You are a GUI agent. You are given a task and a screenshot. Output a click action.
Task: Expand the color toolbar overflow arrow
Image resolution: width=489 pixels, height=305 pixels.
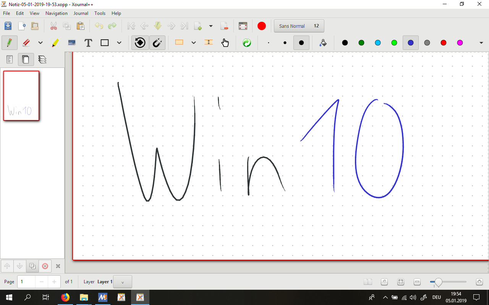click(x=481, y=43)
